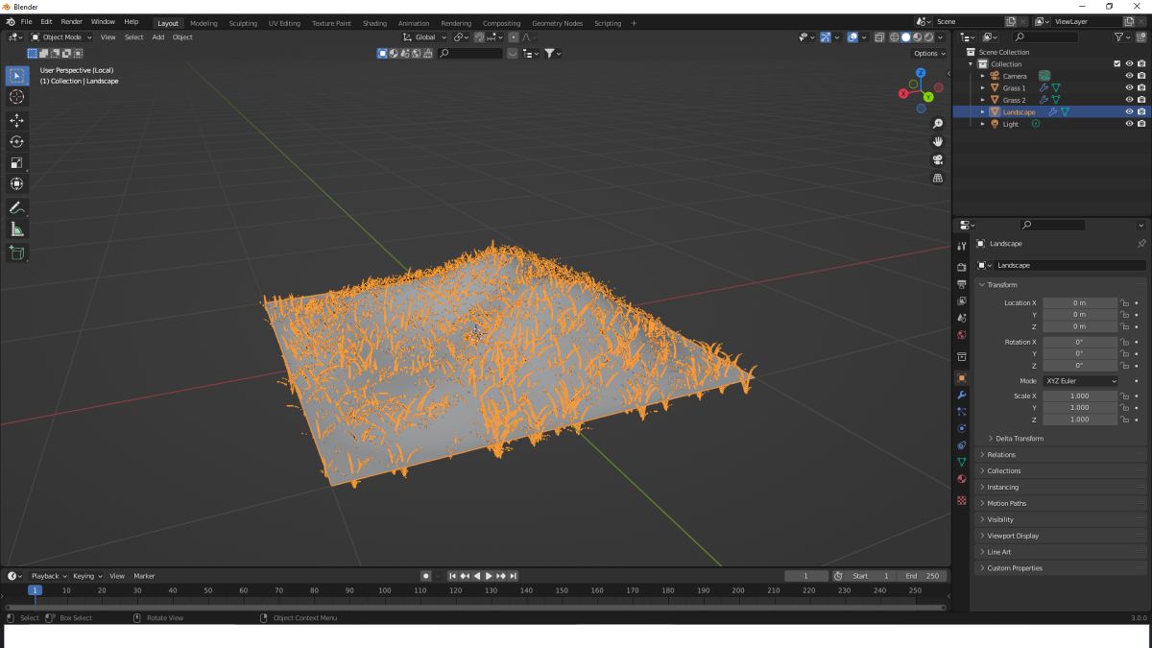Click the viewport zoom magnifier icon
Screen dimensions: 1152x648
pyautogui.click(x=938, y=124)
